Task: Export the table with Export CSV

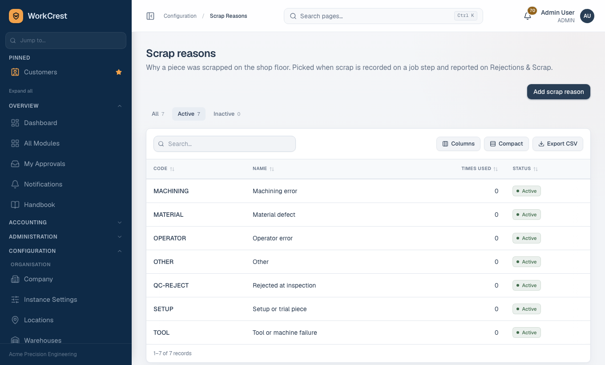Action: (x=558, y=144)
